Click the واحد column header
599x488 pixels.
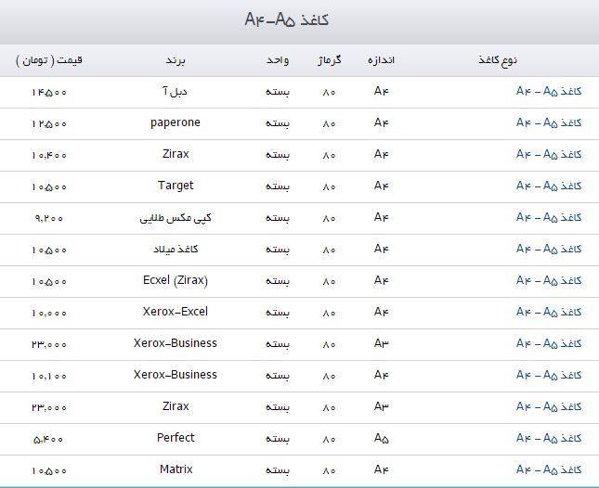coord(278,60)
